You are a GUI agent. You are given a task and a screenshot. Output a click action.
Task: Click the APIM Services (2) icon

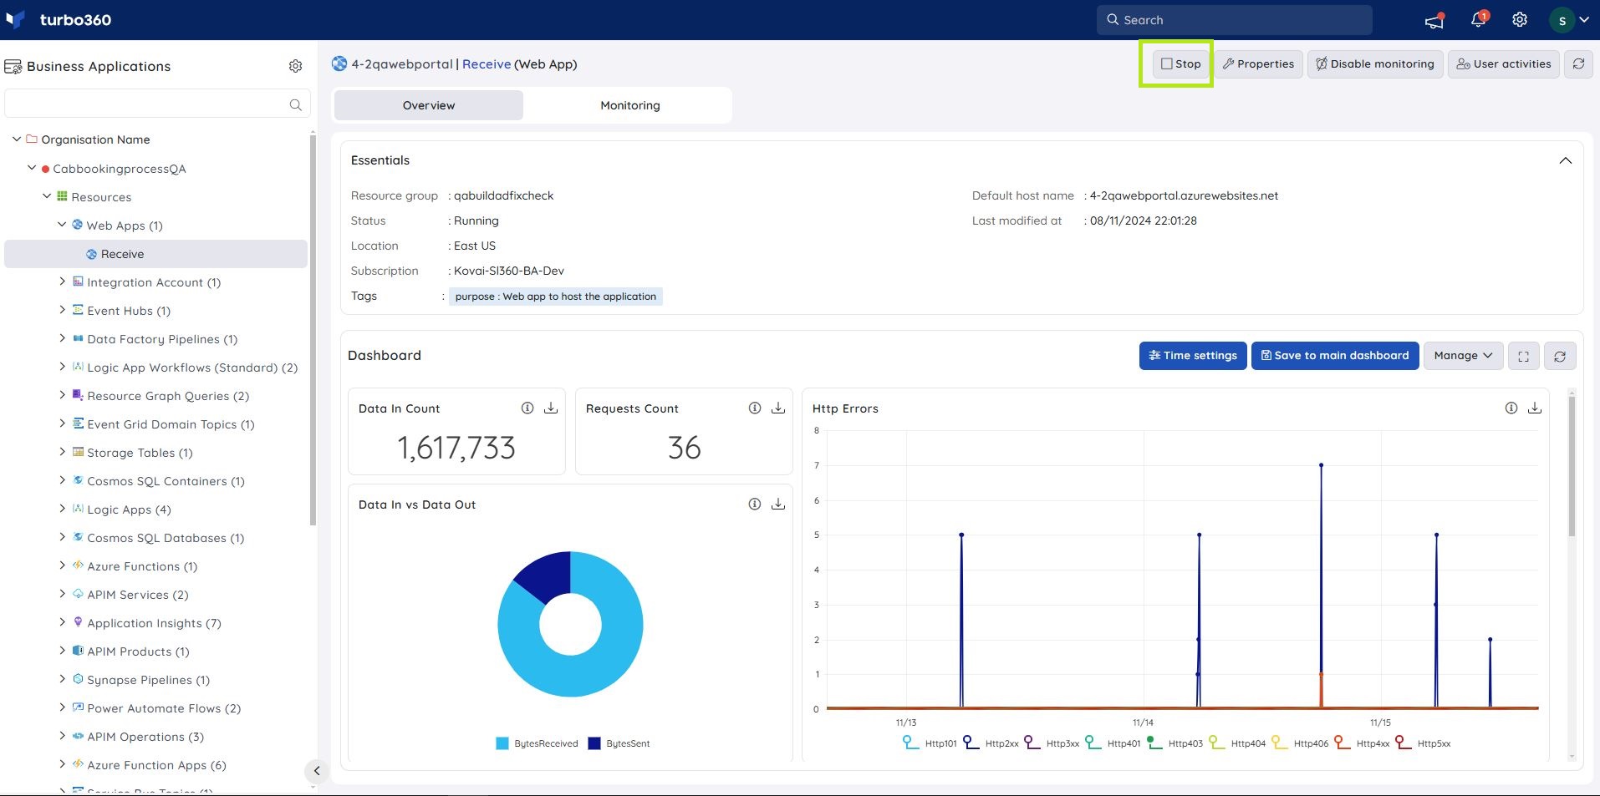click(78, 594)
